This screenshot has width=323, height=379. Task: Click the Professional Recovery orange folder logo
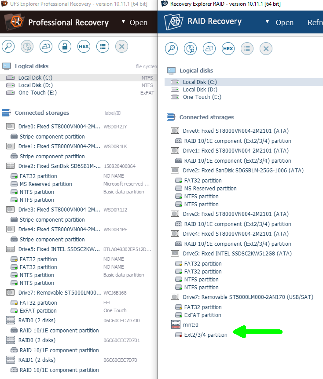[14, 22]
